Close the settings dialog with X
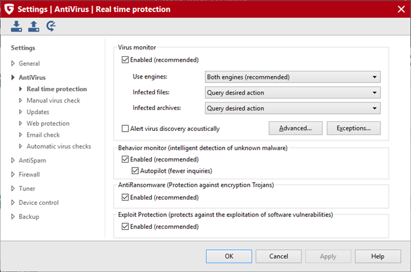Viewport: 411px width, 272px height. pos(400,9)
